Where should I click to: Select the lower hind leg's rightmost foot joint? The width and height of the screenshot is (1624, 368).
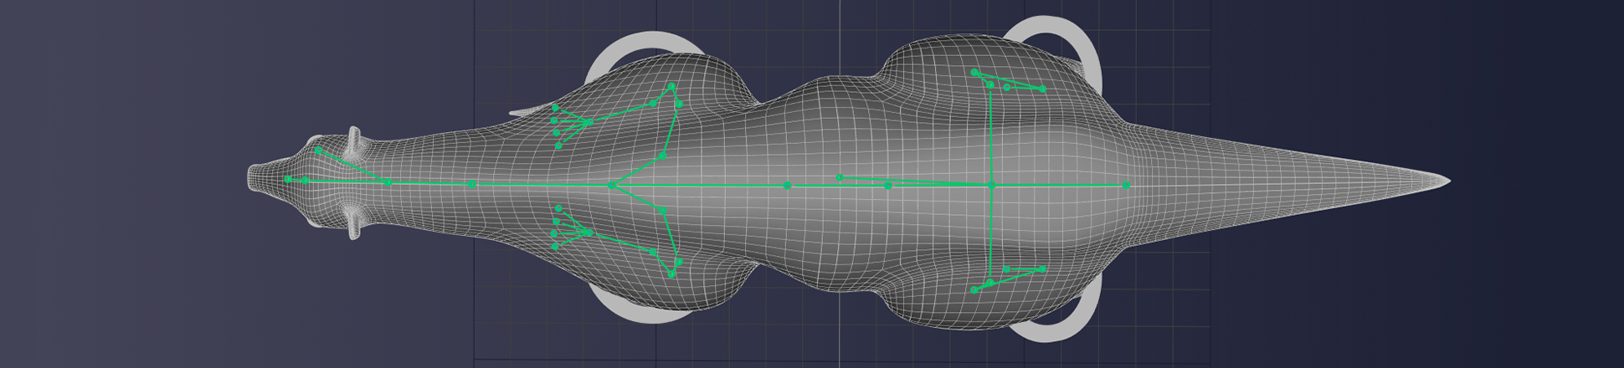pyautogui.click(x=1042, y=269)
